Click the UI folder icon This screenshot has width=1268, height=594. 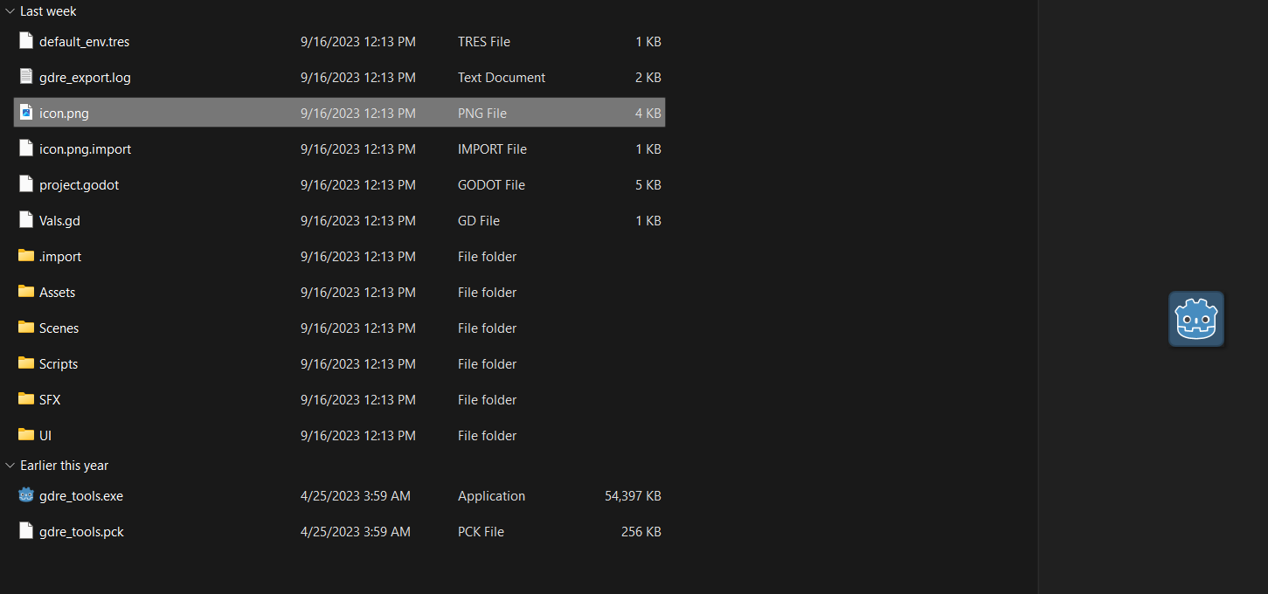click(x=26, y=435)
